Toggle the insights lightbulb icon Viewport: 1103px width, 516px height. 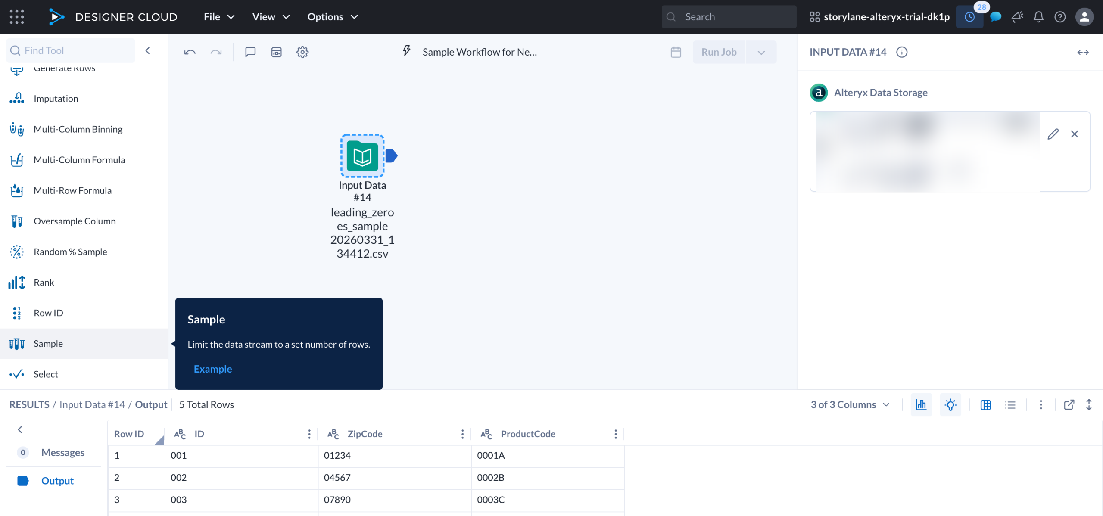(x=950, y=404)
